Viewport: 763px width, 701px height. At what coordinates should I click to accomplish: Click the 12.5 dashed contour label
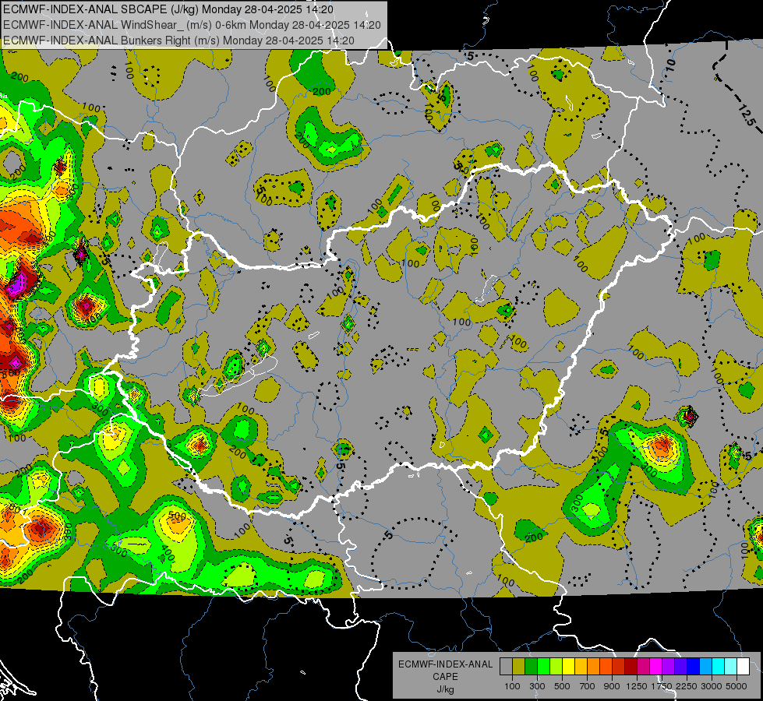pyautogui.click(x=747, y=114)
